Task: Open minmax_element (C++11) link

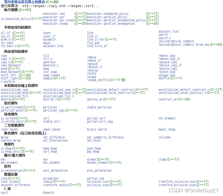Action: [x=104, y=163]
